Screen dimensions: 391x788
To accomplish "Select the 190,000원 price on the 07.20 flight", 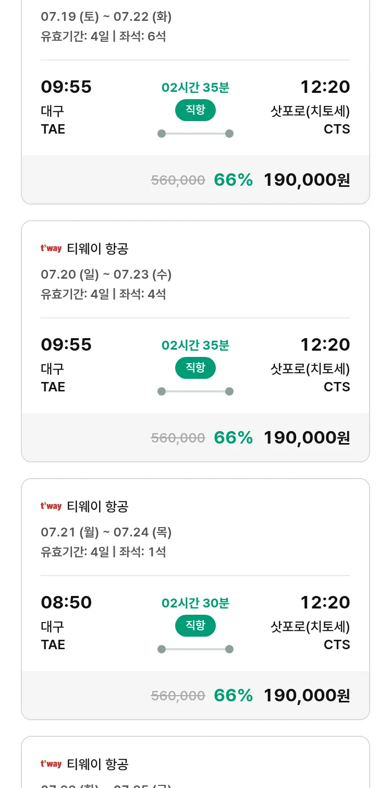I will 307,438.
